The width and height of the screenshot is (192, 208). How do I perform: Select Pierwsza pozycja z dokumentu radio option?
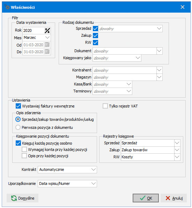[18, 127]
